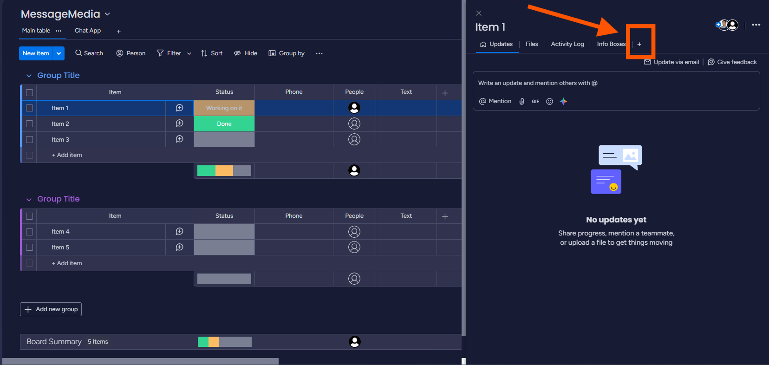The image size is (769, 365).
Task: Check the box for Item 2
Action: 30,124
